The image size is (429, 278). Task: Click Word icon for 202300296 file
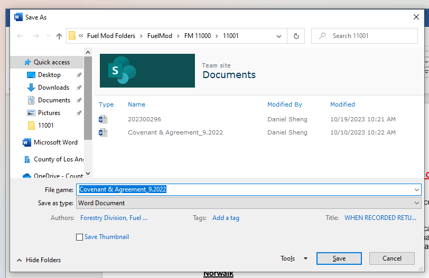click(x=103, y=119)
